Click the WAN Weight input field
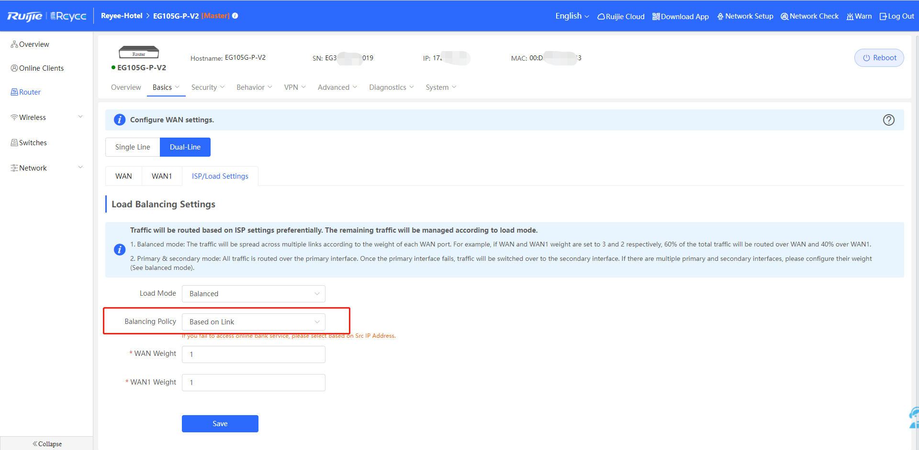The image size is (919, 450). [x=253, y=354]
